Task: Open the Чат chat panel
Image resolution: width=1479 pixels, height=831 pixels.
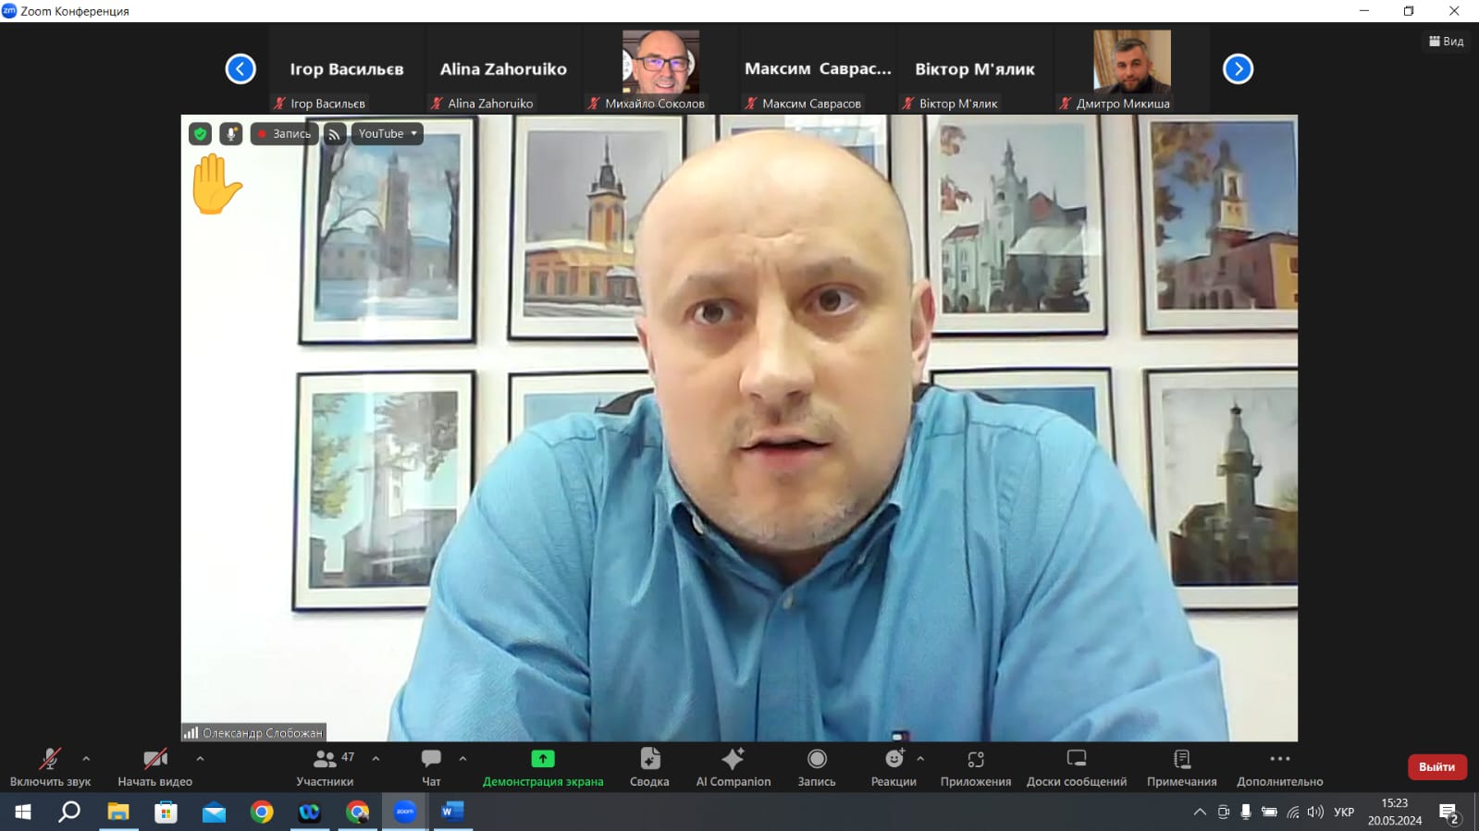Action: [431, 767]
